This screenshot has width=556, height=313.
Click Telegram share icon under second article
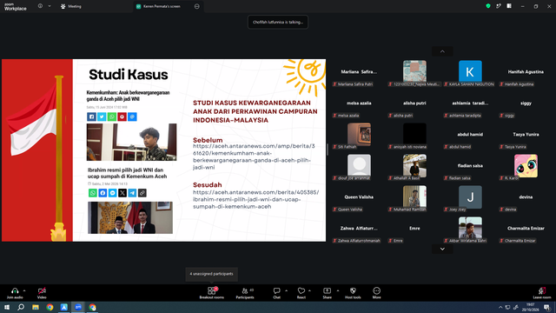[x=132, y=193]
